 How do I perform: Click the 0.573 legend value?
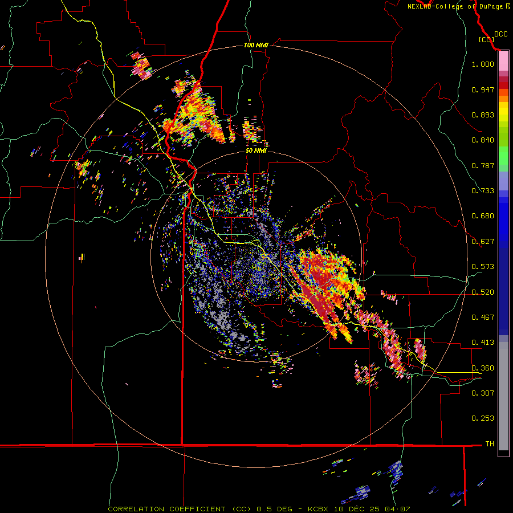point(483,267)
